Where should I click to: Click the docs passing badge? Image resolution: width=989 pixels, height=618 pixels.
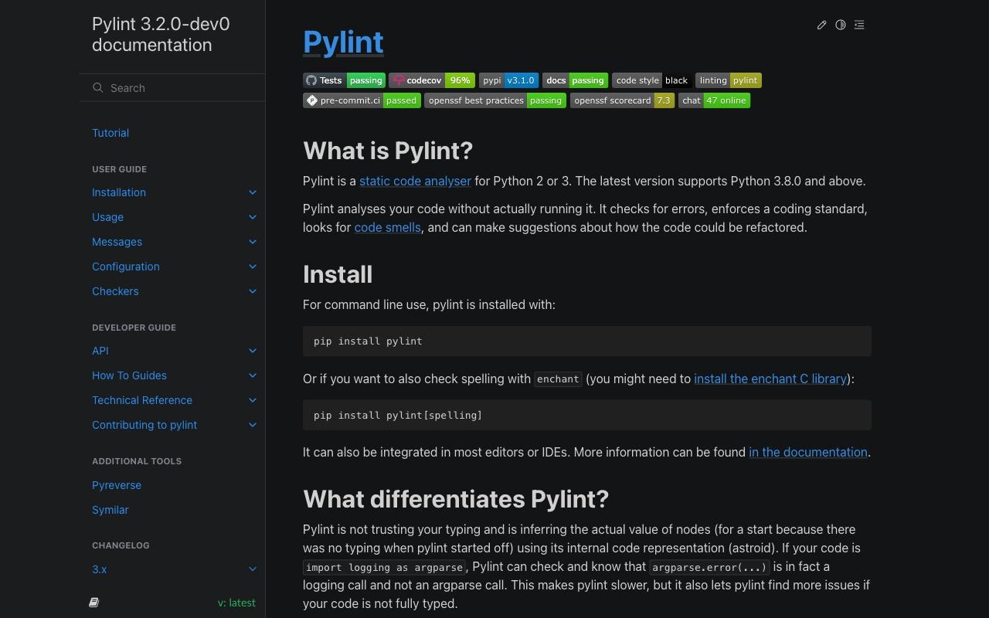point(575,80)
